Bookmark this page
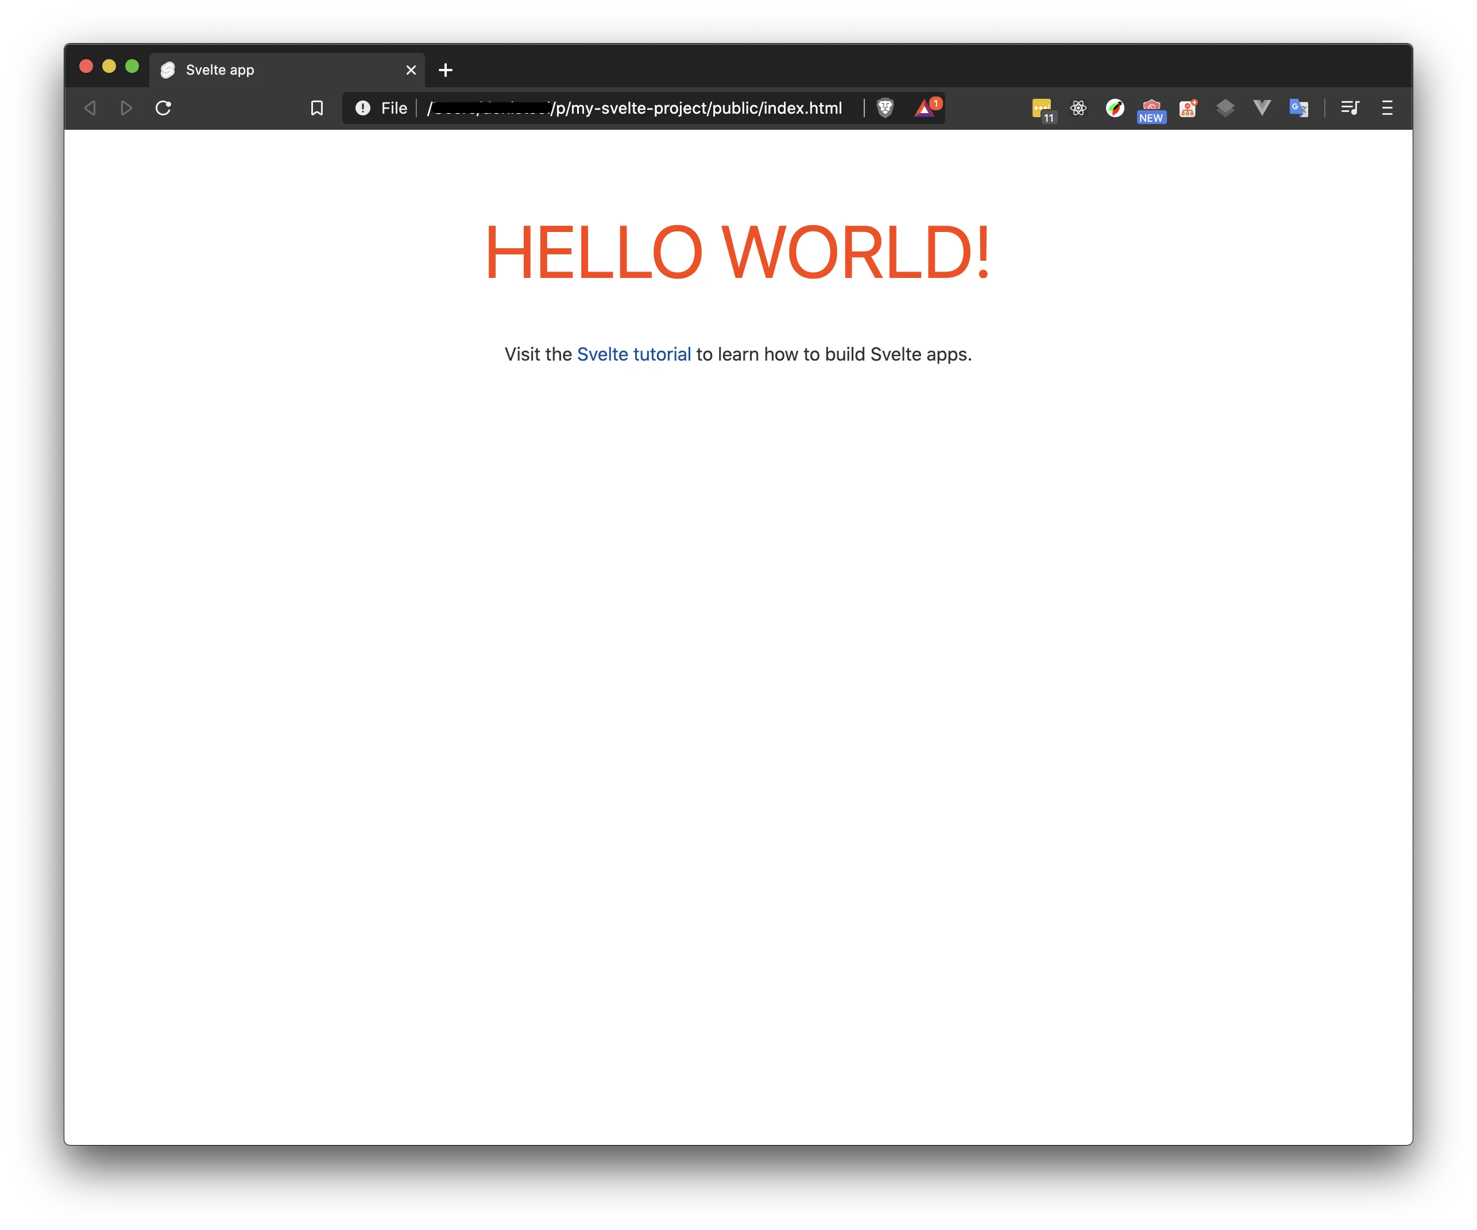This screenshot has width=1477, height=1230. tap(316, 109)
